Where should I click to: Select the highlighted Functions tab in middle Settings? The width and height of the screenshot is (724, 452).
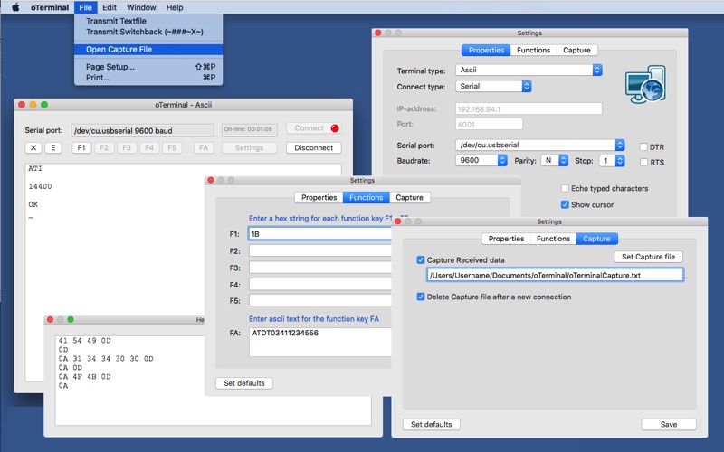coord(367,197)
